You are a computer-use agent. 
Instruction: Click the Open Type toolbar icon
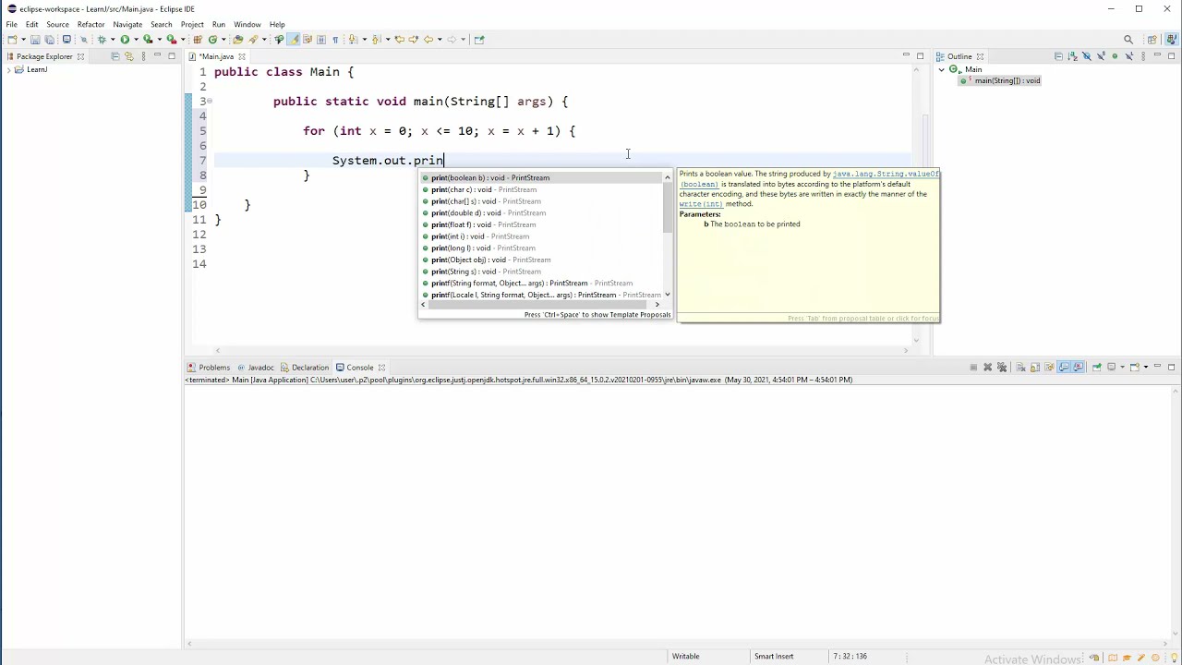click(x=237, y=39)
